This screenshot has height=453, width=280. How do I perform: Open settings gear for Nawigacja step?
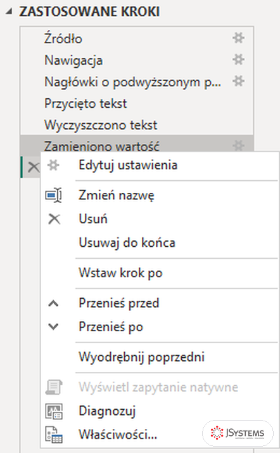[238, 60]
